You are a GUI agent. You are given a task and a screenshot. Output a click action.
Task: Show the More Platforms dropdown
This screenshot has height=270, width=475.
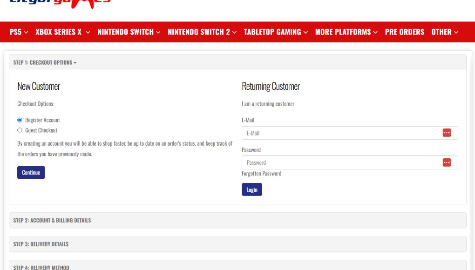coord(346,32)
